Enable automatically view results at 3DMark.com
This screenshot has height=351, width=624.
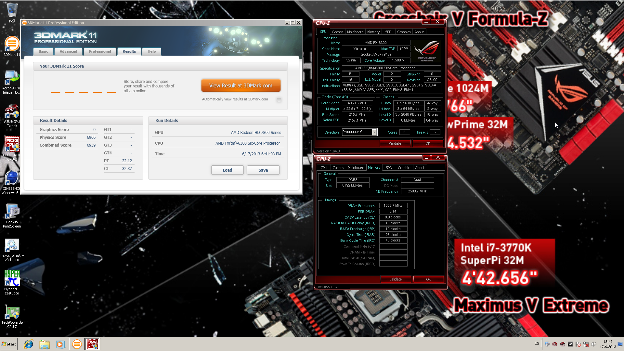click(279, 100)
